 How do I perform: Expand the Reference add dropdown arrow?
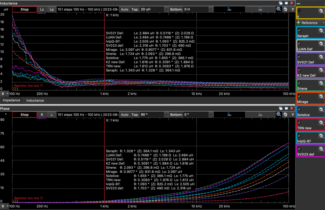tap(323, 23)
